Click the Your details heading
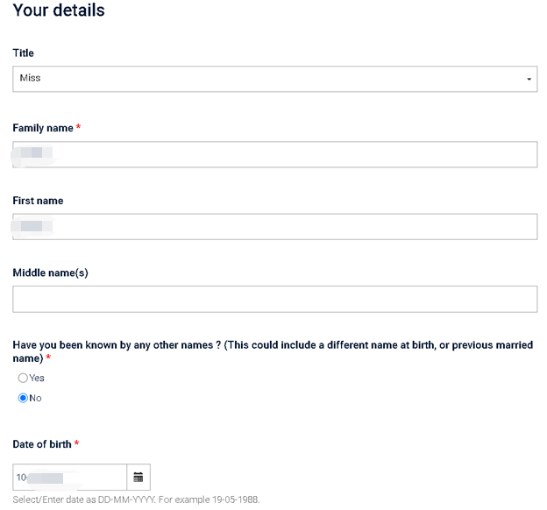 tap(59, 11)
